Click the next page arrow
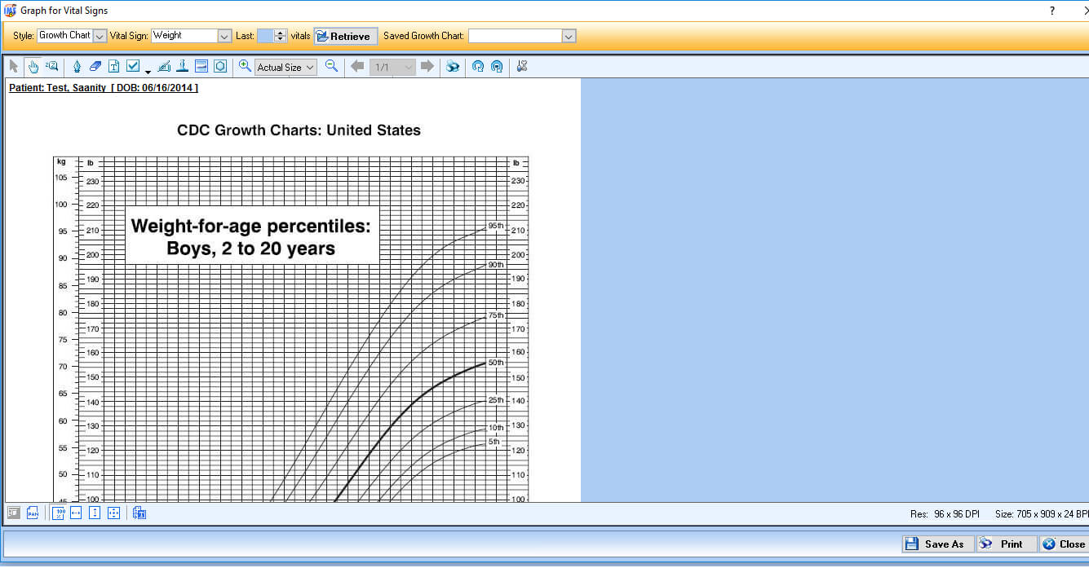Image resolution: width=1089 pixels, height=568 pixels. click(426, 66)
